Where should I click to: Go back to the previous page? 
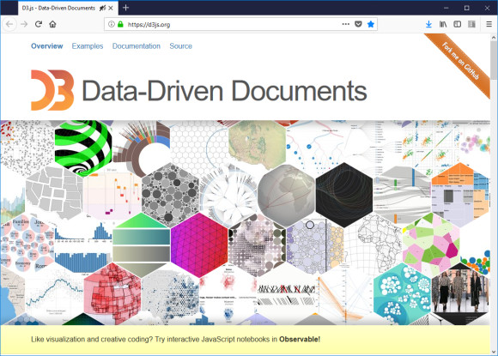[9, 24]
